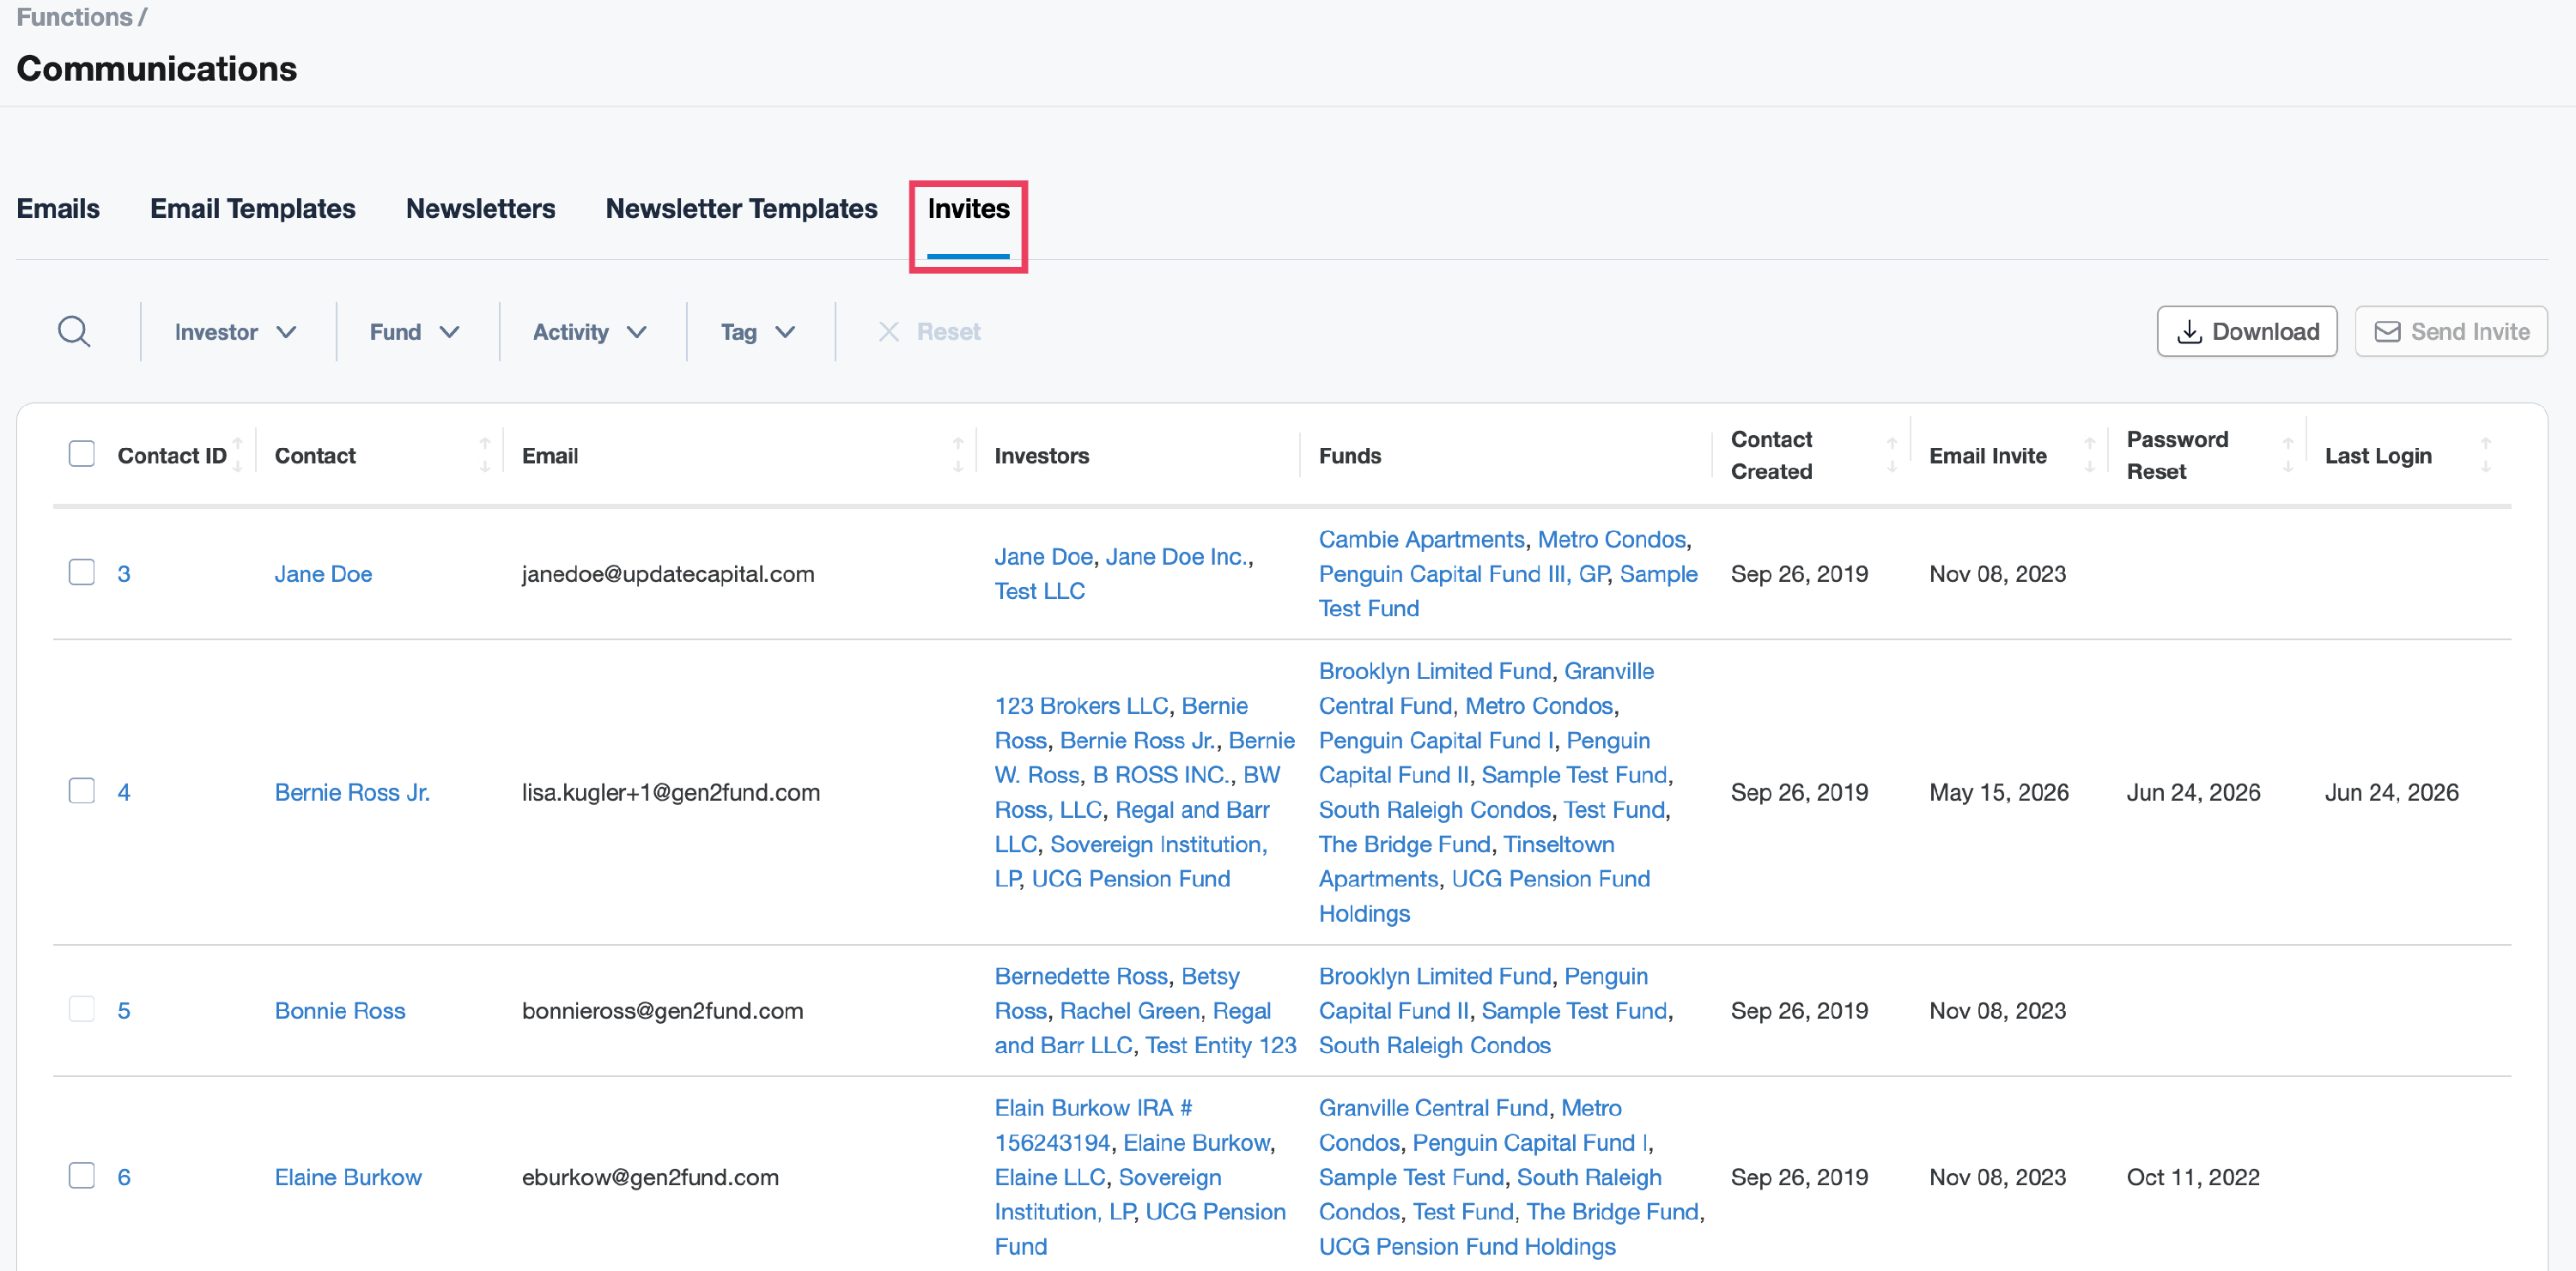Open contact ID 6 link
This screenshot has width=2576, height=1271.
(x=124, y=1177)
